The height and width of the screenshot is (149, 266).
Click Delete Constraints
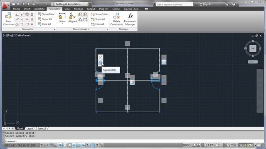(x=116, y=19)
